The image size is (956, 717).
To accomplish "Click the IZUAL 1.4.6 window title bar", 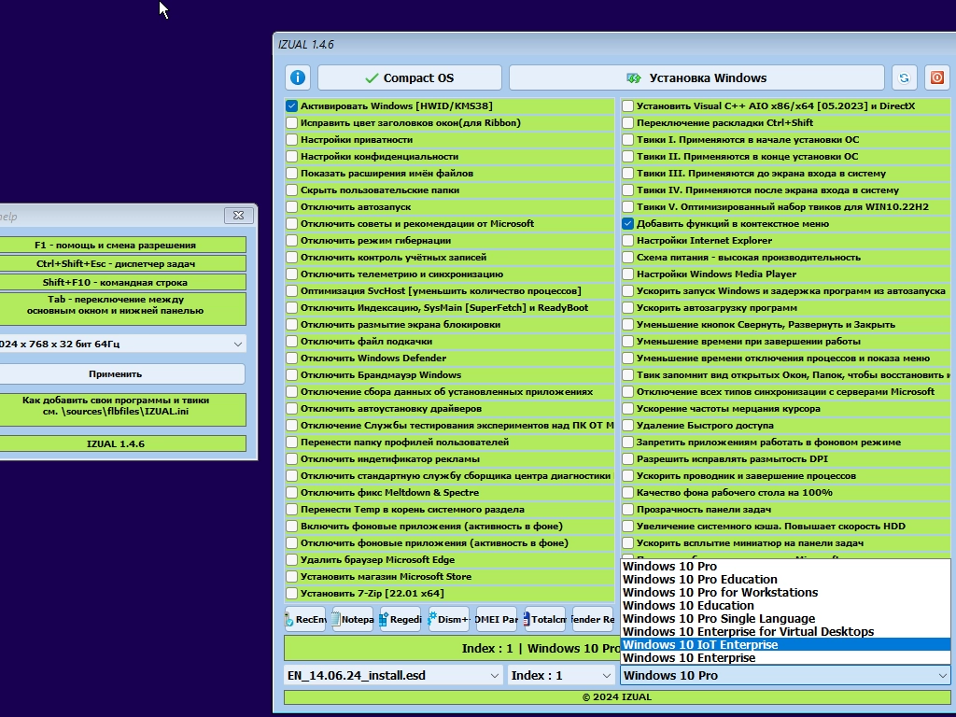I will [x=614, y=45].
